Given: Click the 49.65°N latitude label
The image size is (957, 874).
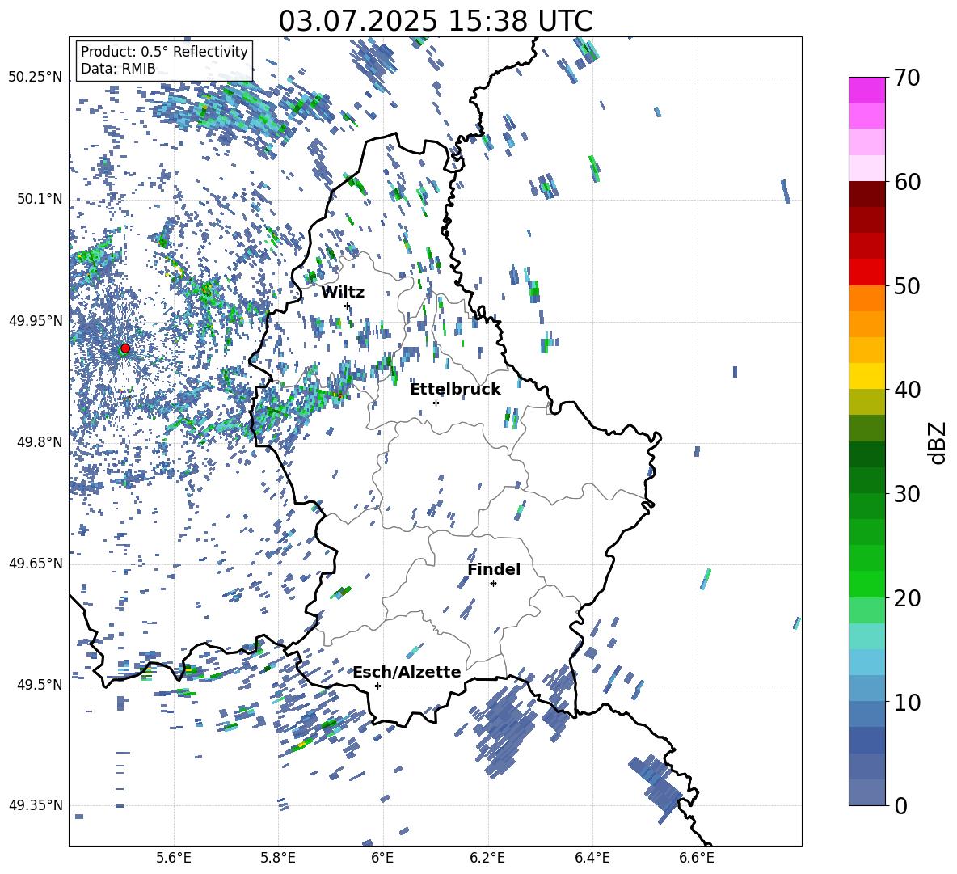Looking at the screenshot, I should pos(36,564).
